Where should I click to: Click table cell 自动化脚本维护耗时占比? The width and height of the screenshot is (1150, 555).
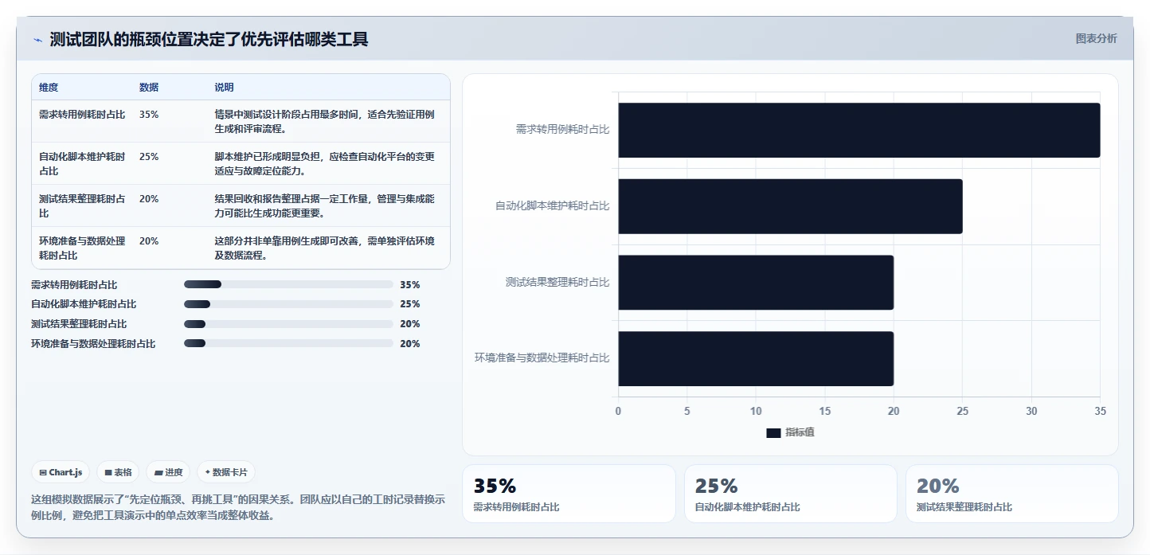click(82, 164)
